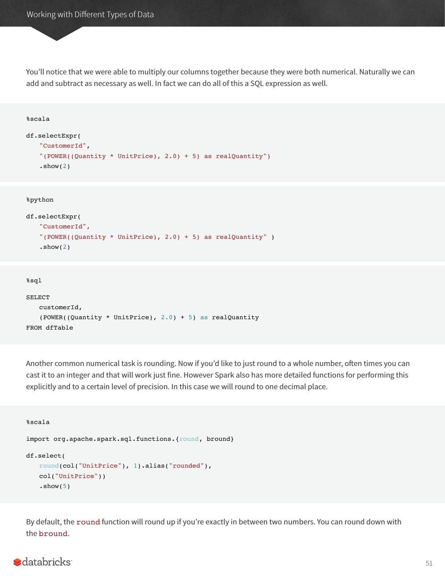The width and height of the screenshot is (445, 576).
Task: Click the SELECT keyword in the SQL block
Action: coord(38,297)
